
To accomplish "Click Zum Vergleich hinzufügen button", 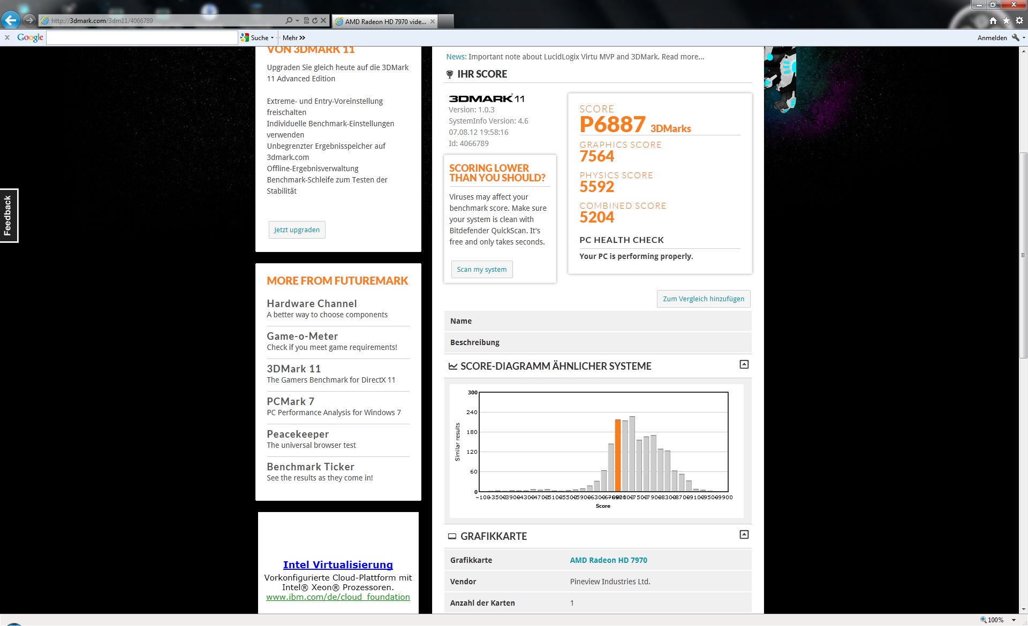I will 703,299.
